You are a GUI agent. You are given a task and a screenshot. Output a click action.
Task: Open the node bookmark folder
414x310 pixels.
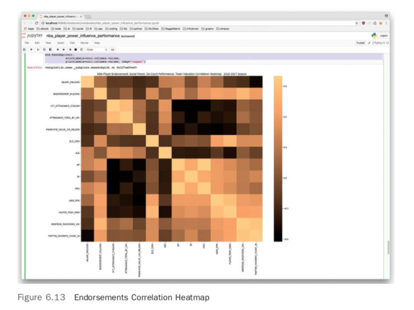56,29
